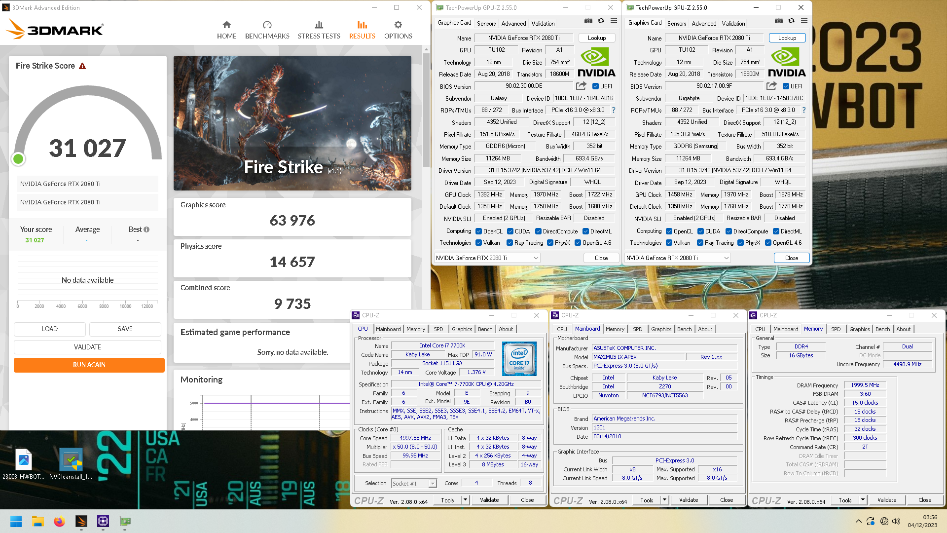Image resolution: width=947 pixels, height=533 pixels.
Task: Open the NVCleanstall desktop shortcut
Action: coord(71,464)
